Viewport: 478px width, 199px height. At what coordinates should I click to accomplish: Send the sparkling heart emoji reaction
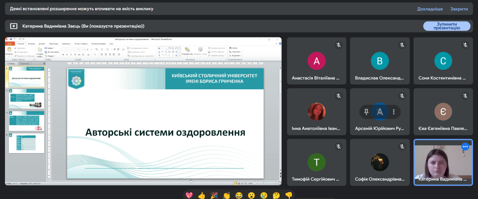[x=189, y=195]
